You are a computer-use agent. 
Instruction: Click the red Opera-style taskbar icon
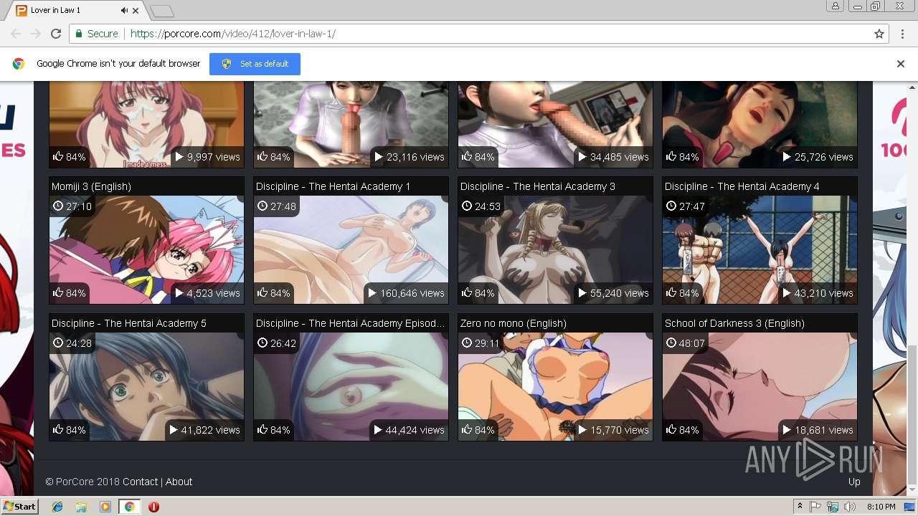click(x=153, y=507)
